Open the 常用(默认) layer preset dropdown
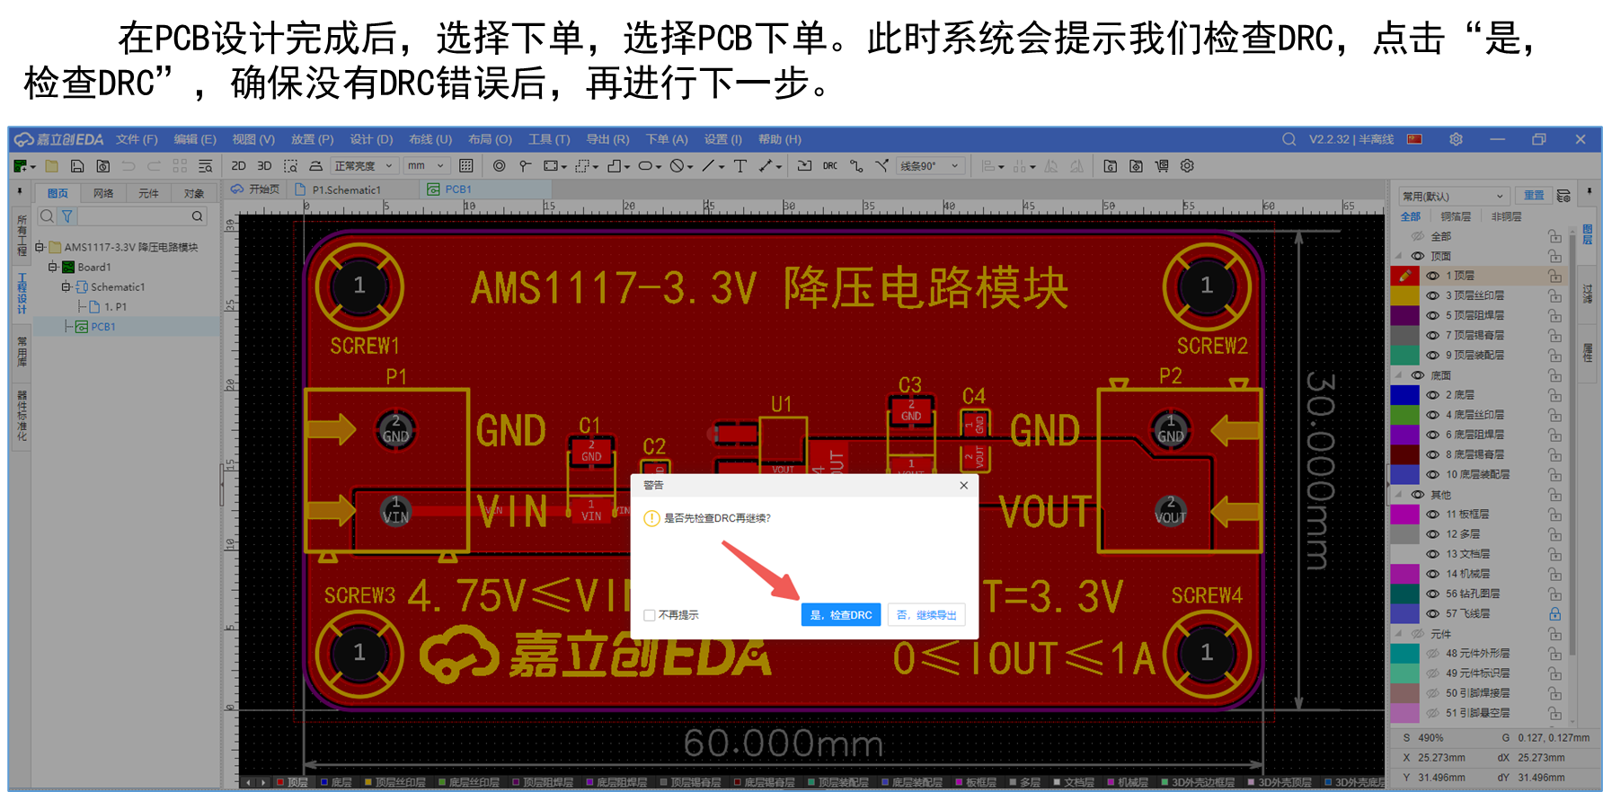 click(1453, 196)
